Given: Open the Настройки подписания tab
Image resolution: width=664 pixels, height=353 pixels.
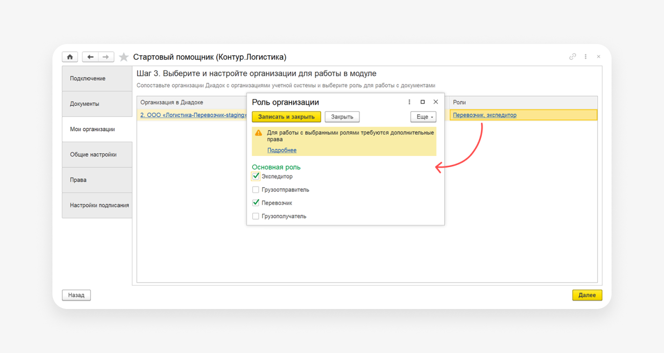Looking at the screenshot, I should (97, 205).
